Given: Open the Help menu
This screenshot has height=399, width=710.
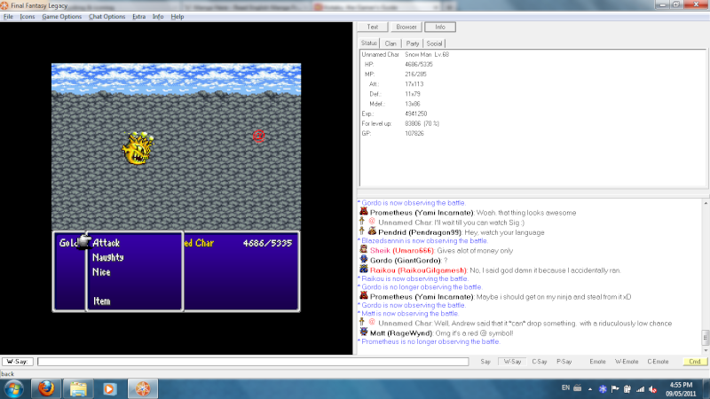Looking at the screenshot, I should pyautogui.click(x=177, y=17).
